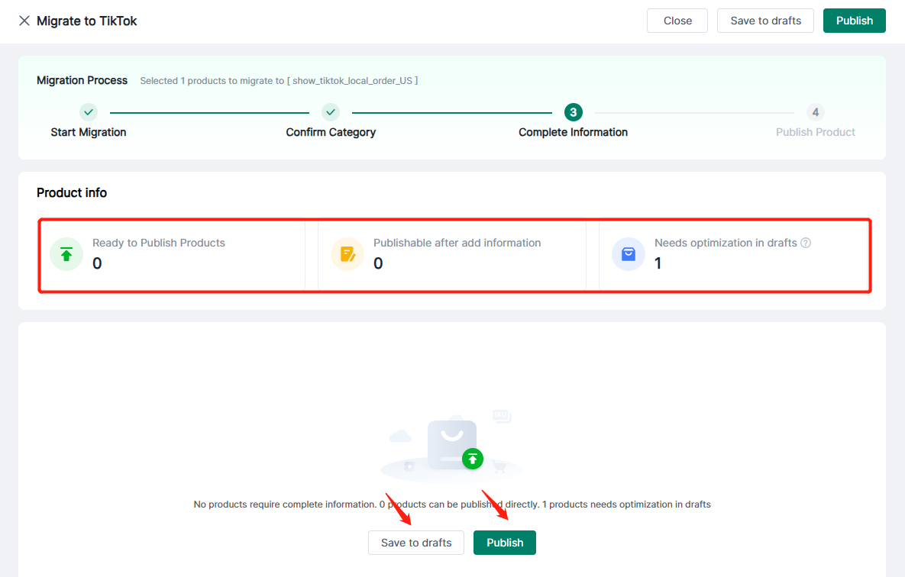The image size is (905, 577).
Task: Click the greyed step 4 number circle
Action: 815,112
